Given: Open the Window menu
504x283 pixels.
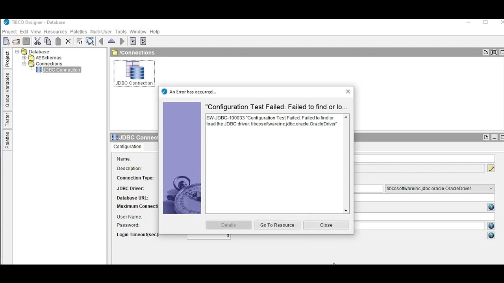Looking at the screenshot, I should (138, 31).
